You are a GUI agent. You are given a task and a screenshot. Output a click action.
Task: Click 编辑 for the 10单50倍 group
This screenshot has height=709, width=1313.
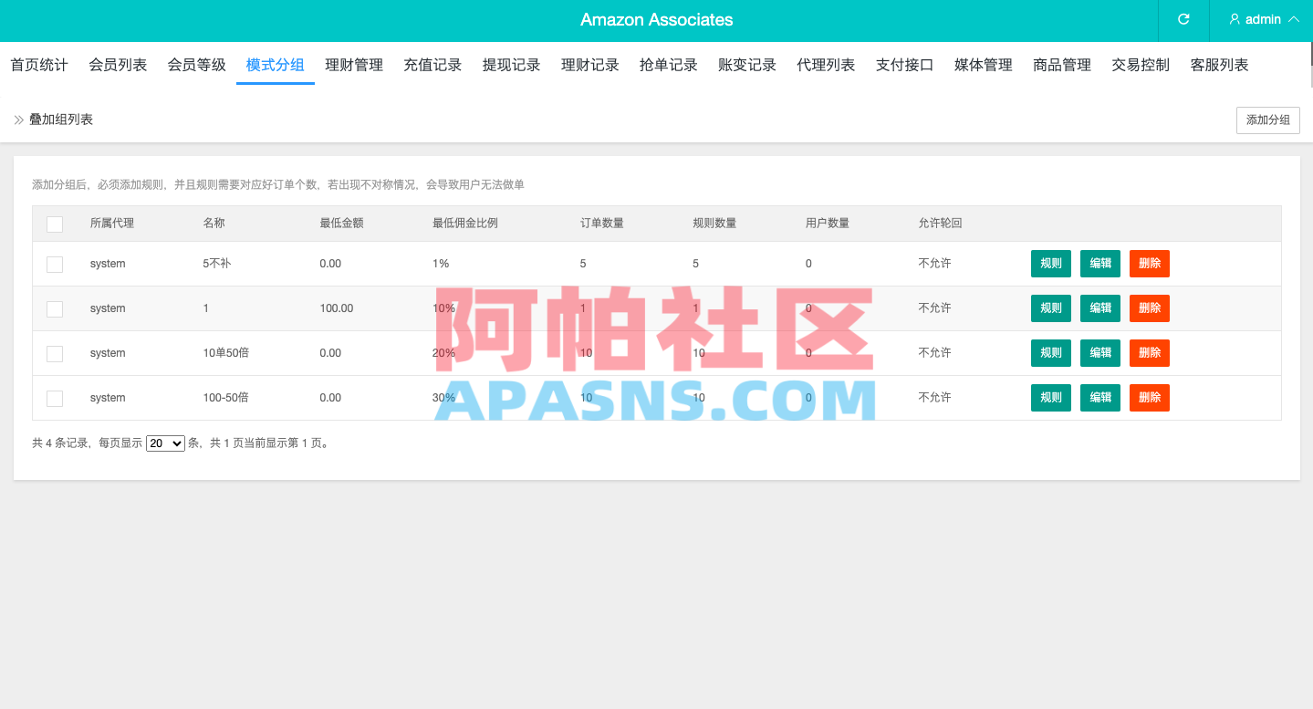1100,353
